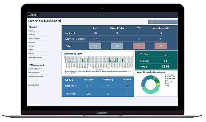Click the Overview Dashboard heading
Image resolution: width=206 pixels, height=122 pixels.
(x=45, y=21)
